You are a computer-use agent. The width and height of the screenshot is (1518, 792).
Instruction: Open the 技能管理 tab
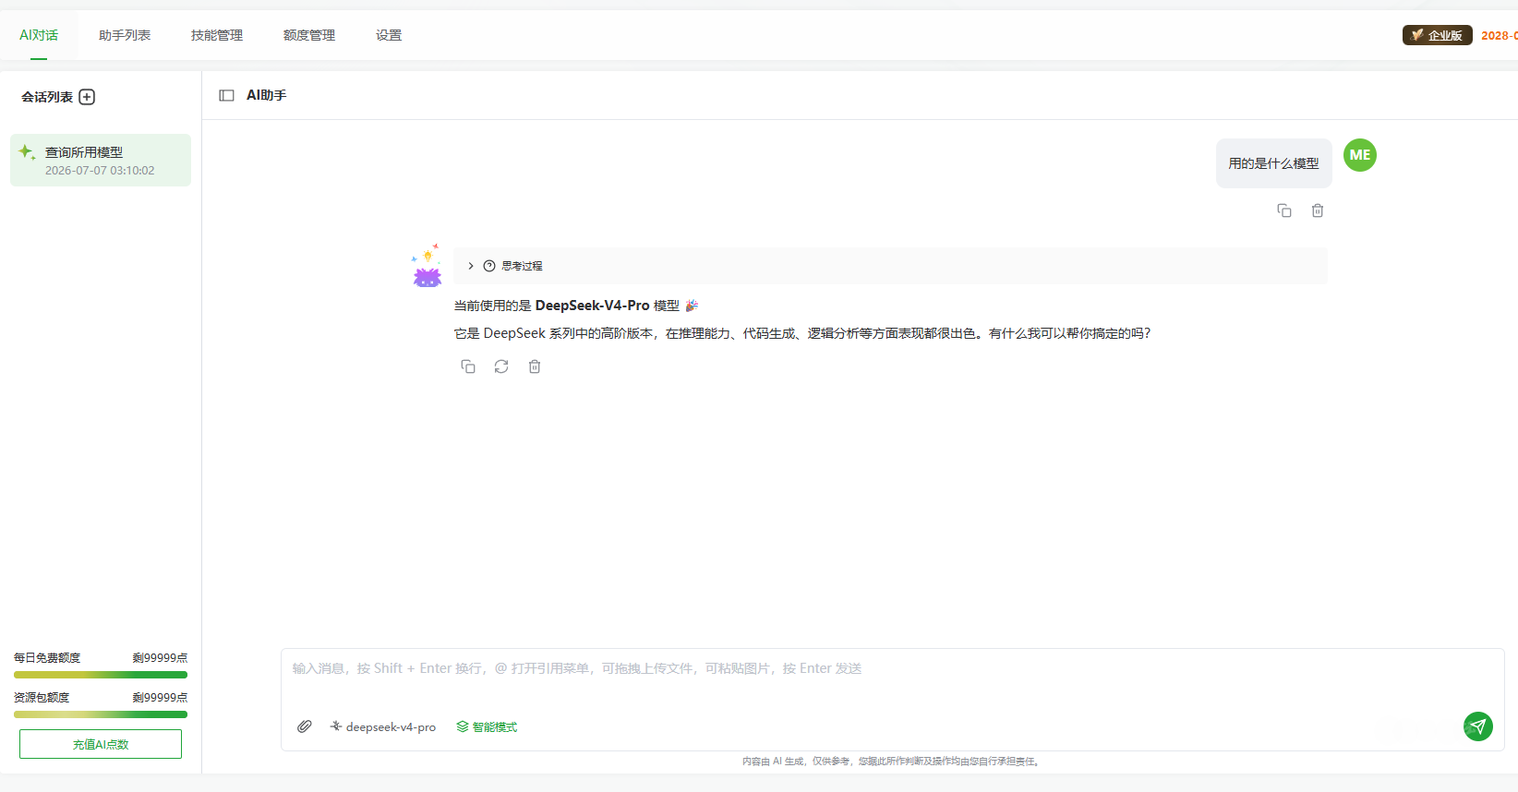217,35
